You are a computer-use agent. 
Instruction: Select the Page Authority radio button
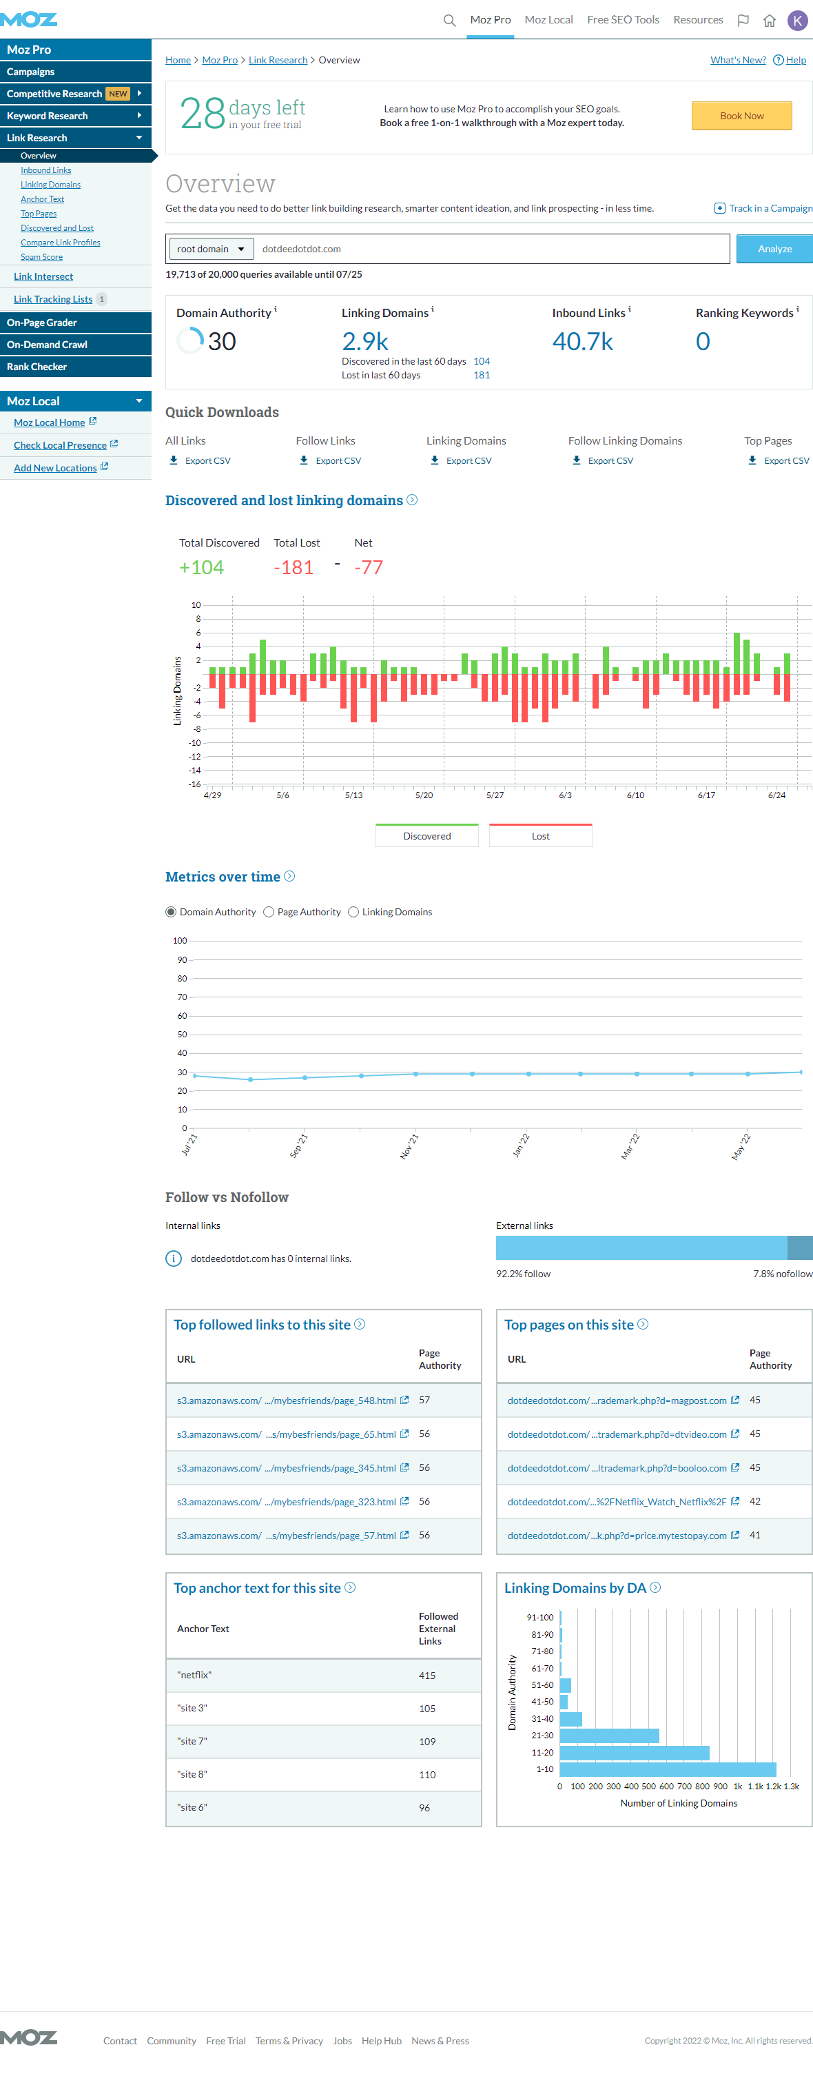(x=268, y=911)
